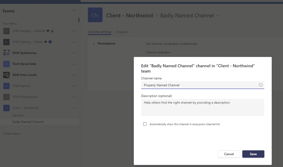Click the validation checkmark in channel name field
The height and width of the screenshot is (167, 283).
[x=260, y=85]
